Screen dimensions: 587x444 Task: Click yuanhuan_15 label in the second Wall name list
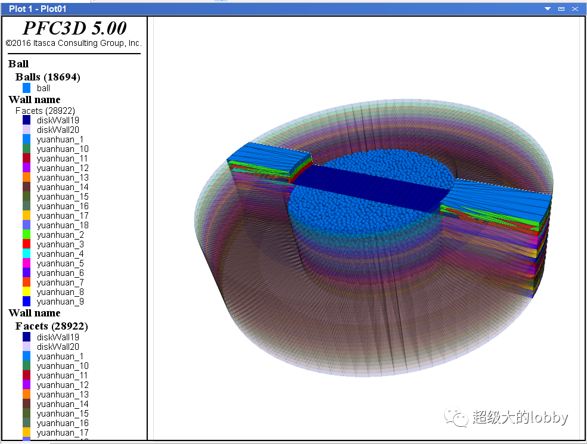click(x=63, y=413)
